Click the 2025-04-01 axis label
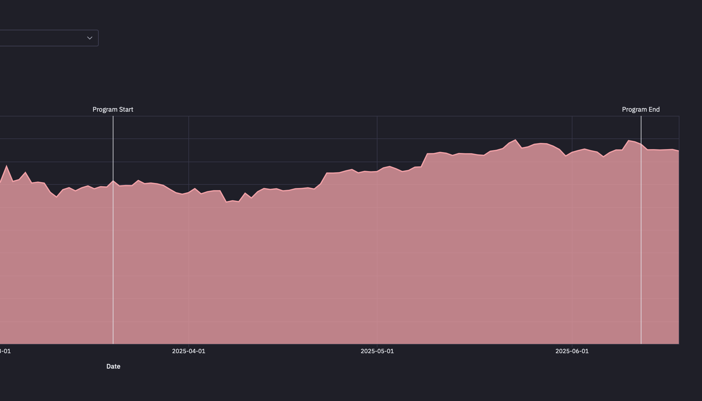702x401 pixels. click(x=188, y=351)
